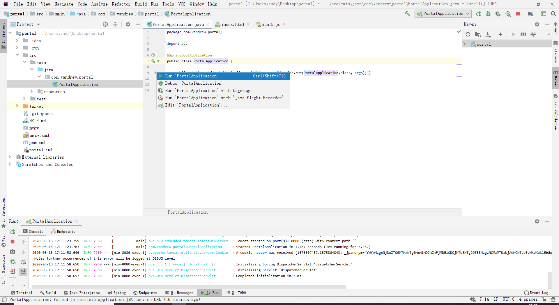Collapse the src folder
The image size is (559, 305).
(x=17, y=55)
